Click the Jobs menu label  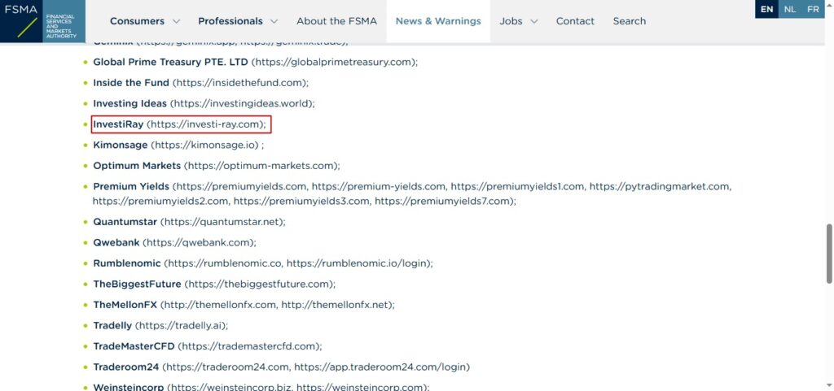point(511,21)
